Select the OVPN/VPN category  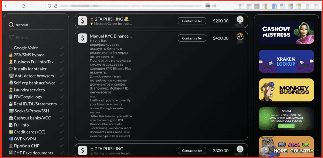tap(25, 139)
